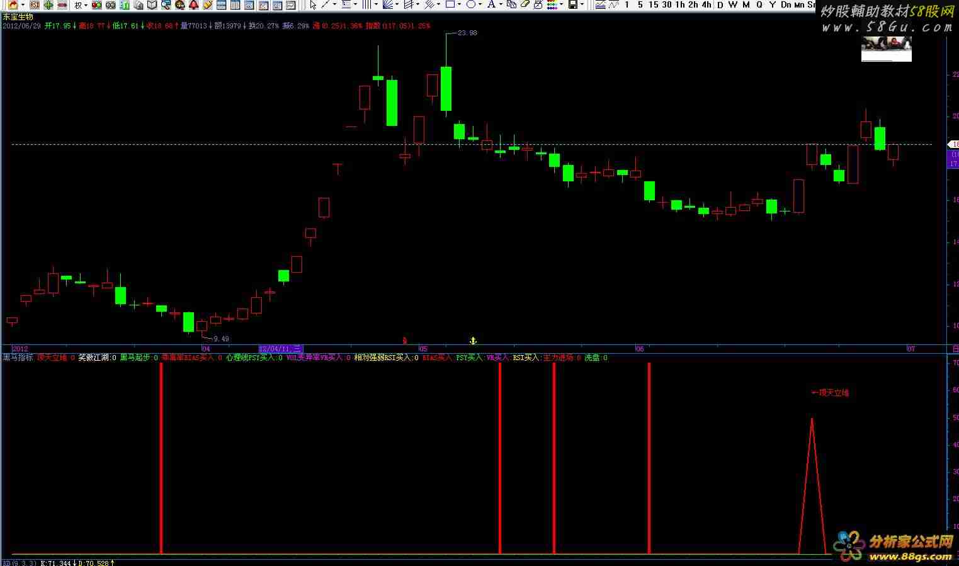
Task: Click the stacked documents icon
Action: pos(139,5)
